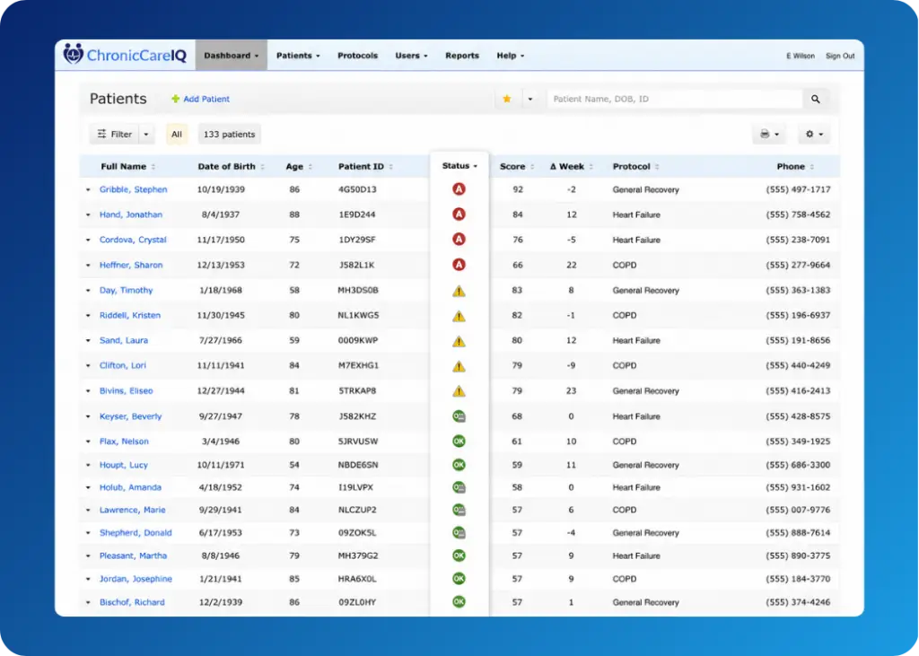Open the E Wilson user link
This screenshot has height=656, width=919.
(x=800, y=57)
